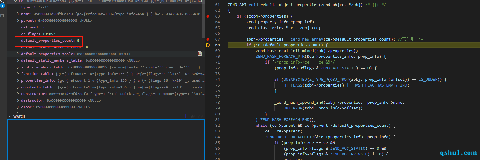
Task: Click the binary data icon on the ce row
Action: click(200, 1)
